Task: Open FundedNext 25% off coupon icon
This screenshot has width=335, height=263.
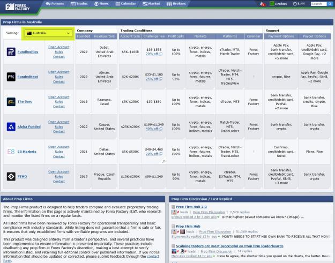Action: [x=161, y=79]
